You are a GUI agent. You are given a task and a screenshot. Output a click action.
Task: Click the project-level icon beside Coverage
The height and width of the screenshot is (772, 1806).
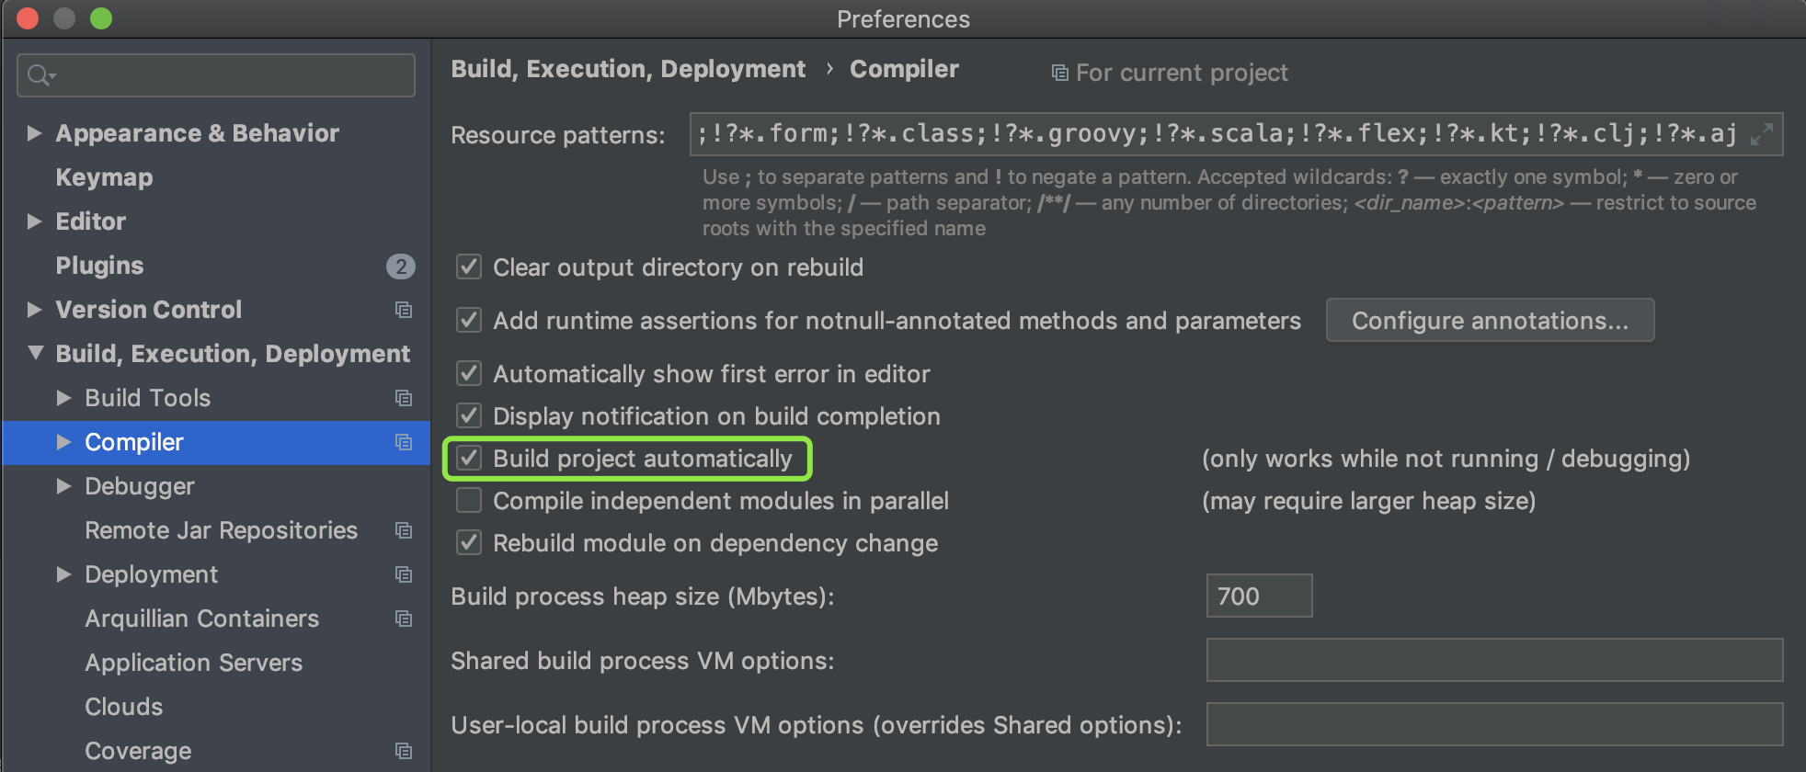click(404, 751)
